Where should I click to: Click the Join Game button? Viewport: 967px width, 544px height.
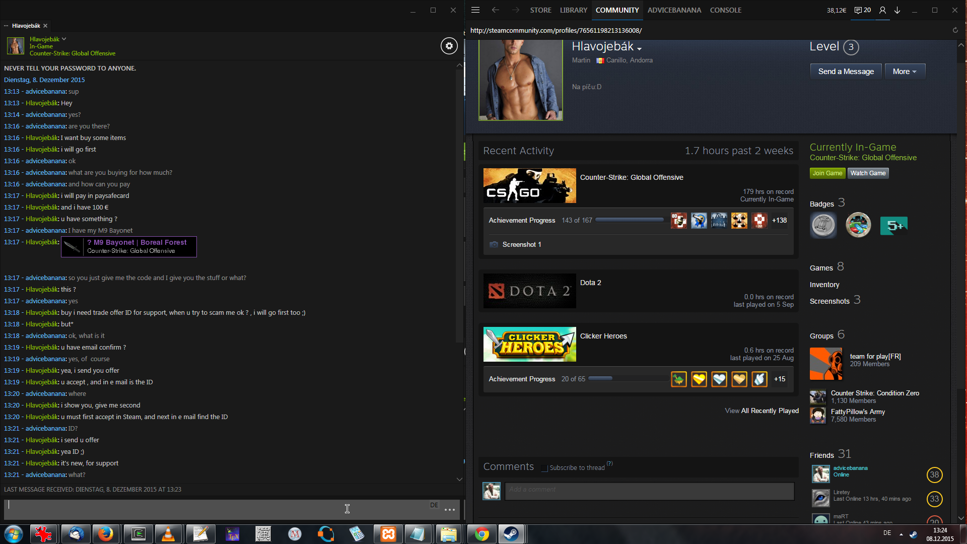click(827, 173)
